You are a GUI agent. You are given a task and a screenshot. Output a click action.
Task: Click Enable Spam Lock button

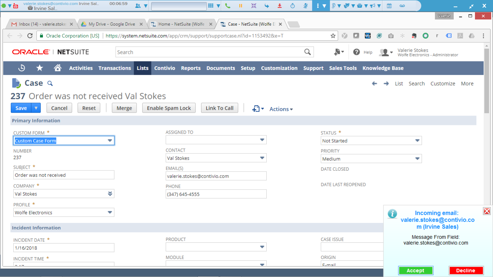pyautogui.click(x=169, y=108)
